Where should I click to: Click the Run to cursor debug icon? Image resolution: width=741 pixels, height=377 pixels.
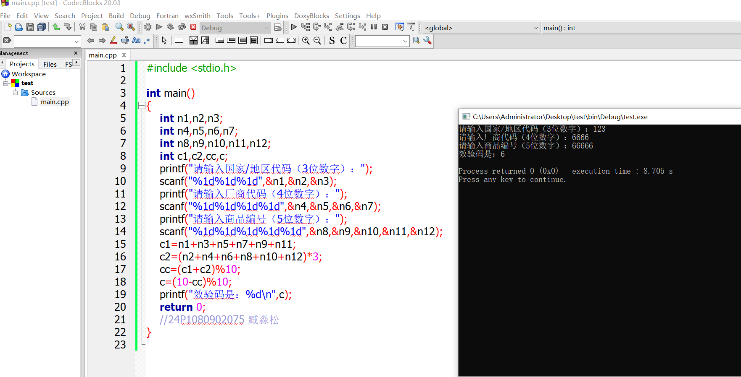tap(306, 27)
